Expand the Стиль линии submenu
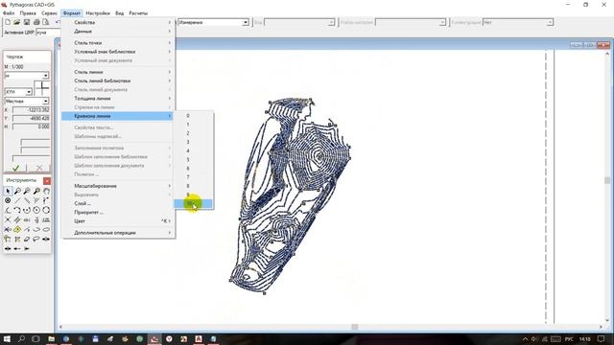This screenshot has height=345, width=614. 118,72
